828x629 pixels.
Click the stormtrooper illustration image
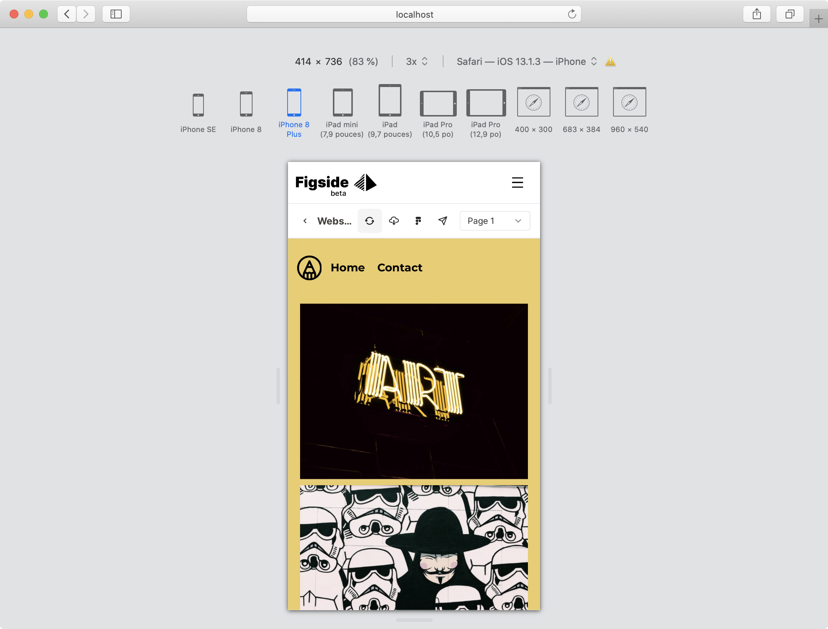[x=414, y=548]
